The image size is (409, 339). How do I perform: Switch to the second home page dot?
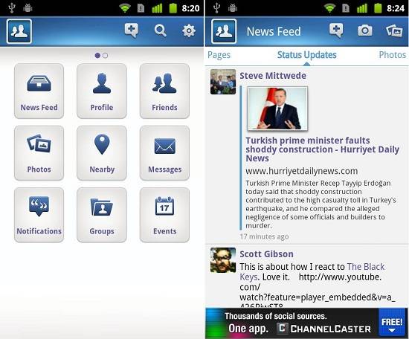coord(106,55)
